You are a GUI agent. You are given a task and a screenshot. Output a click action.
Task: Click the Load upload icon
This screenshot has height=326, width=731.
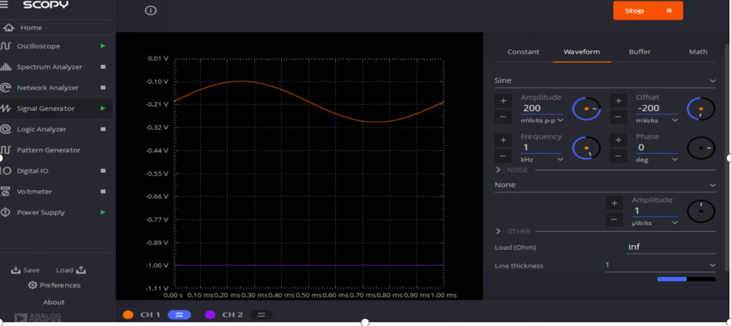click(x=81, y=270)
